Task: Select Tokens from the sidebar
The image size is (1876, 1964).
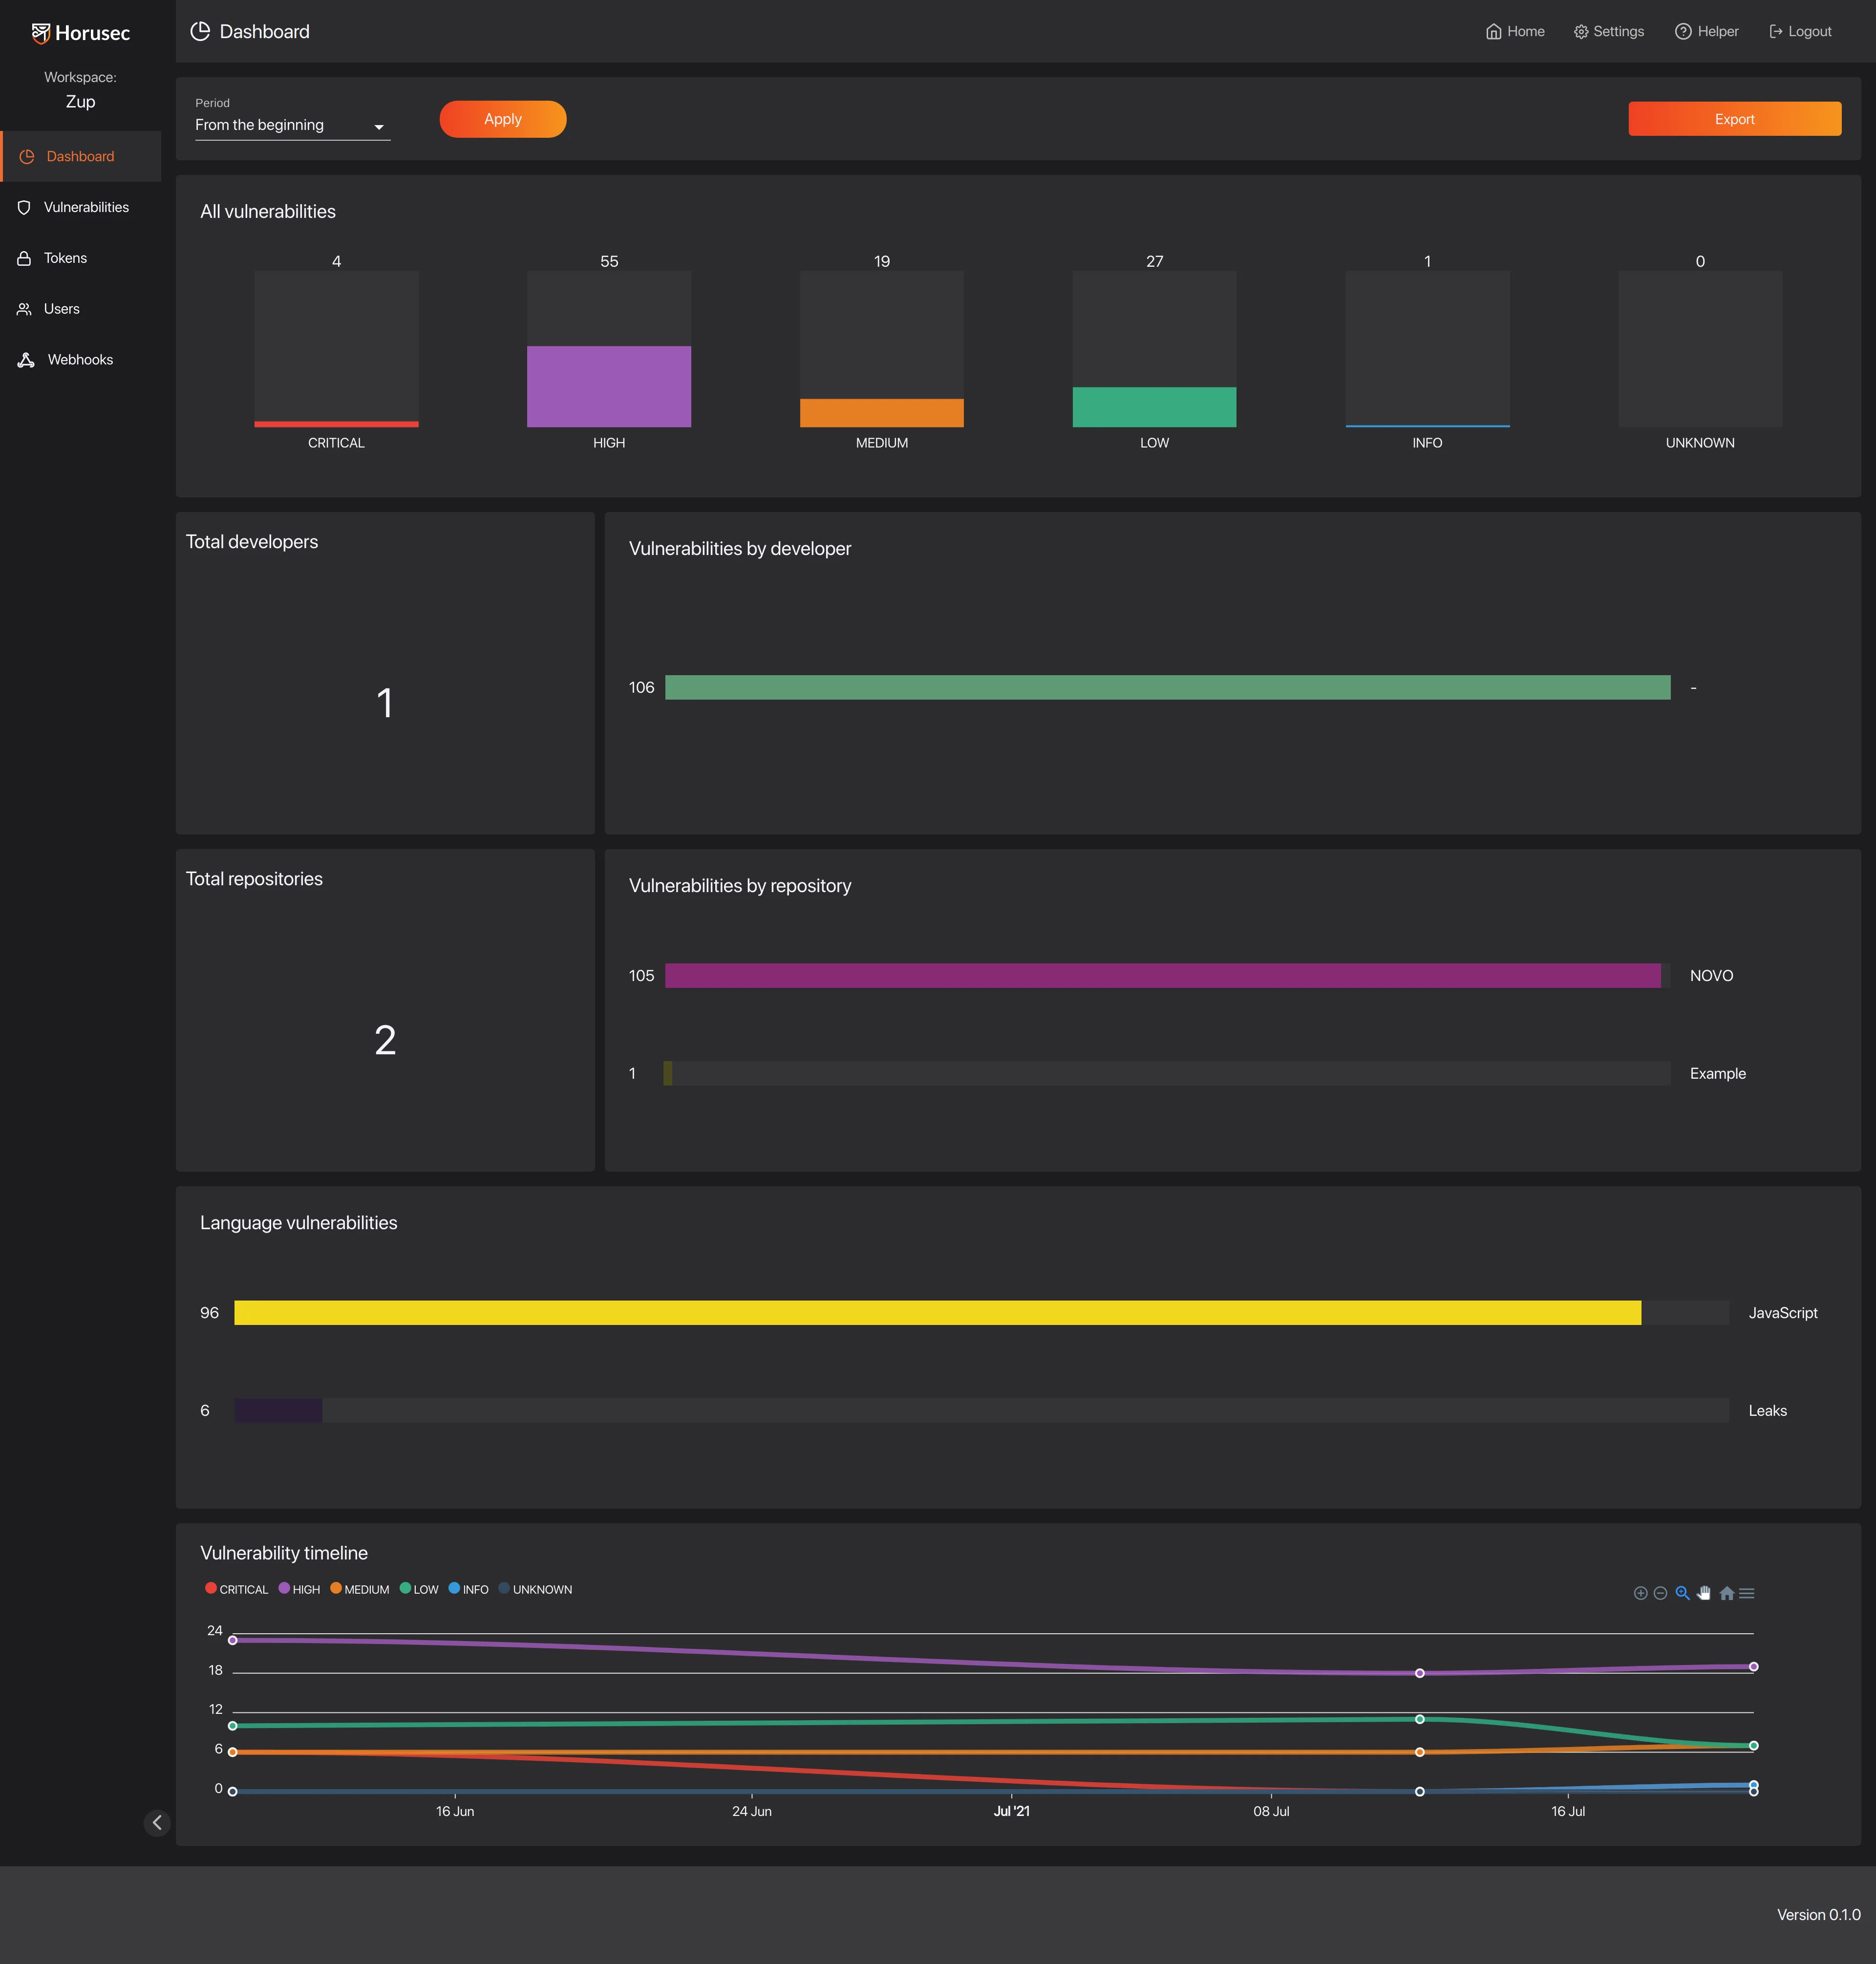Action: pyautogui.click(x=65, y=257)
